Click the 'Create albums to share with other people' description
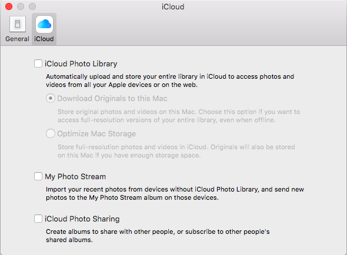The width and height of the screenshot is (347, 255). click(158, 236)
